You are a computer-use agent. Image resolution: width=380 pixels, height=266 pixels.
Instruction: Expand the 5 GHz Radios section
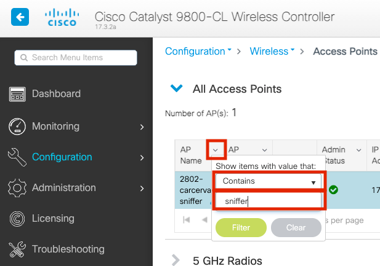click(176, 260)
